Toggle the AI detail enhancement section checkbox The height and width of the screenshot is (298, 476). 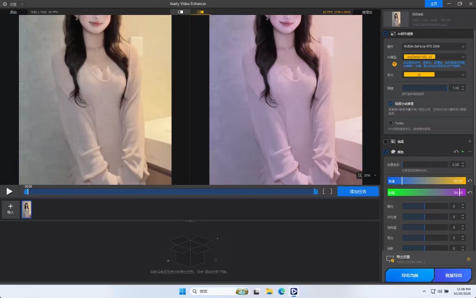point(385,34)
